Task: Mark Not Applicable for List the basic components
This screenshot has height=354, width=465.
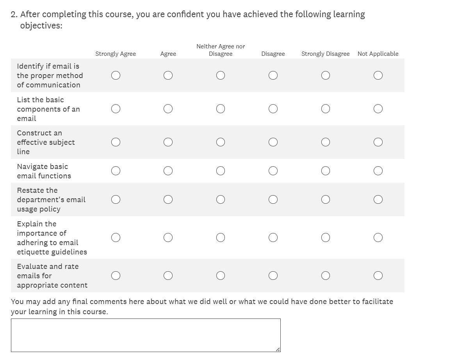Action: pyautogui.click(x=378, y=109)
